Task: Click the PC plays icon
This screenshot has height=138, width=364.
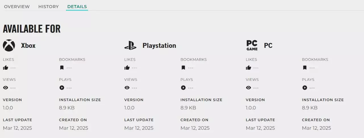Action: tap(305, 88)
